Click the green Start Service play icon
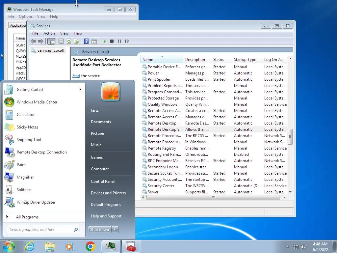The image size is (337, 253). [104, 41]
